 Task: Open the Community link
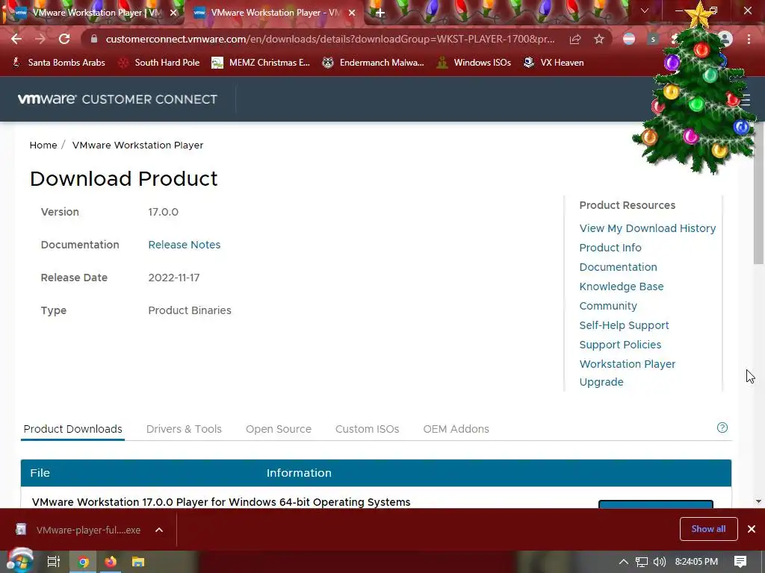pyautogui.click(x=608, y=306)
